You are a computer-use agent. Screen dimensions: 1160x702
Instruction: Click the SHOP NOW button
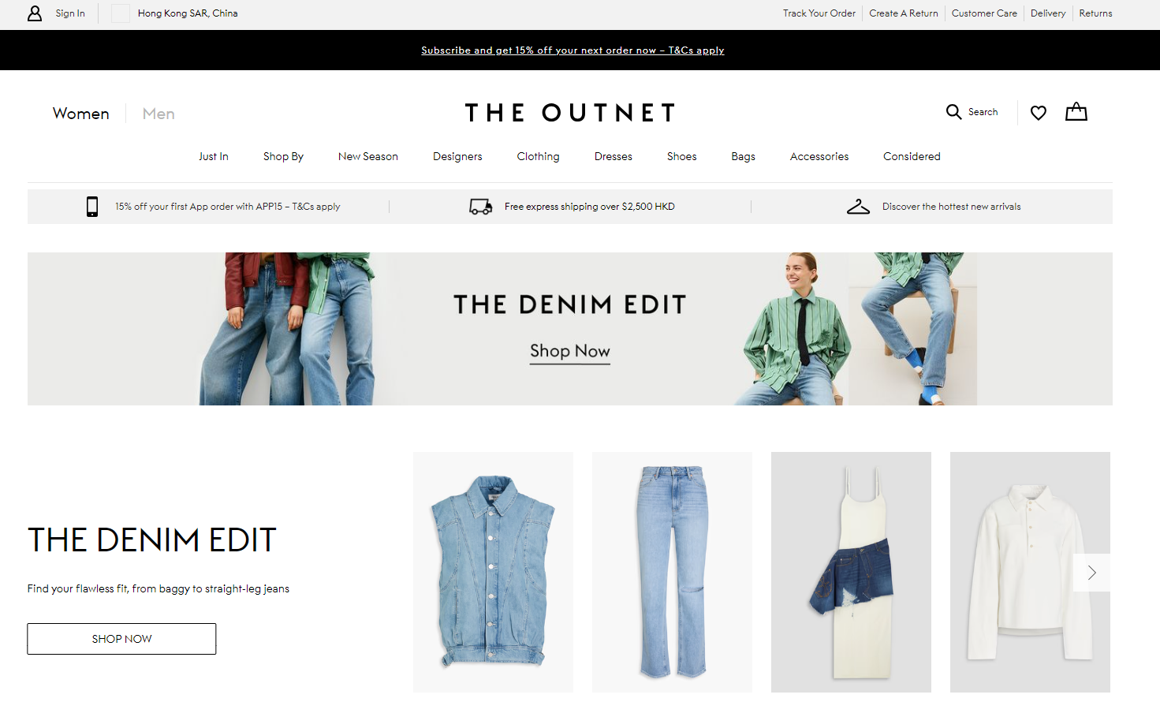click(121, 639)
